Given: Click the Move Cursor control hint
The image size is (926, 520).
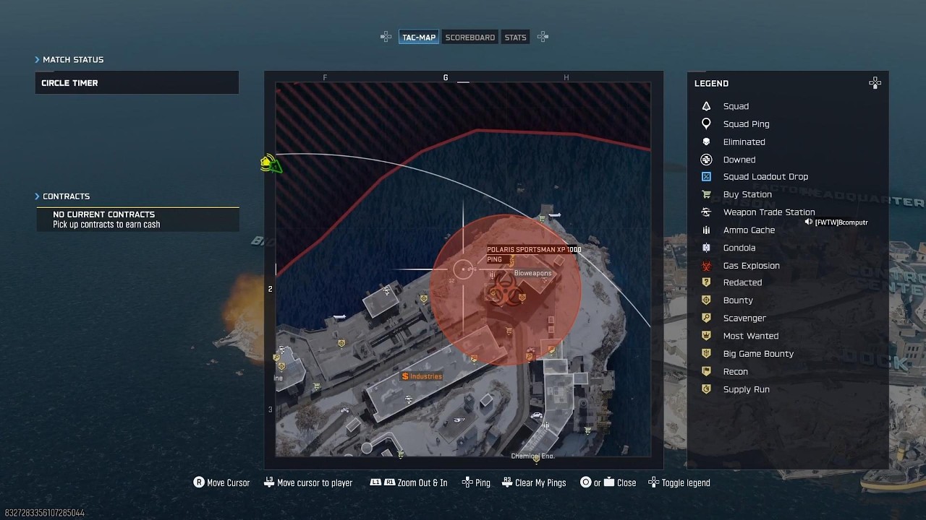Looking at the screenshot, I should pyautogui.click(x=221, y=482).
